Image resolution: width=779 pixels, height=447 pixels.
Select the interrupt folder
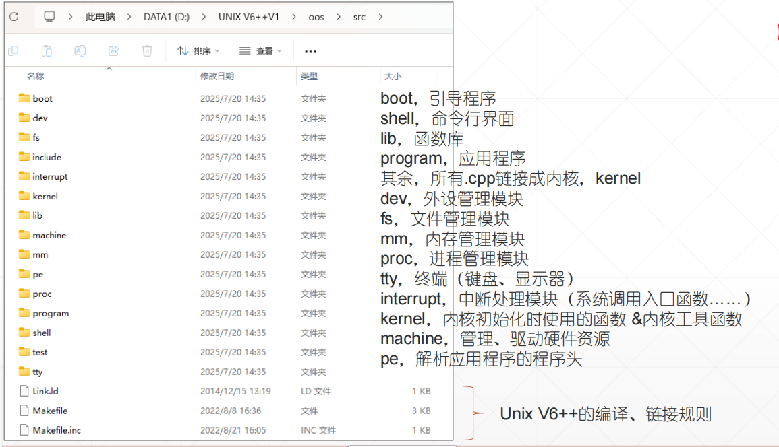(x=50, y=176)
